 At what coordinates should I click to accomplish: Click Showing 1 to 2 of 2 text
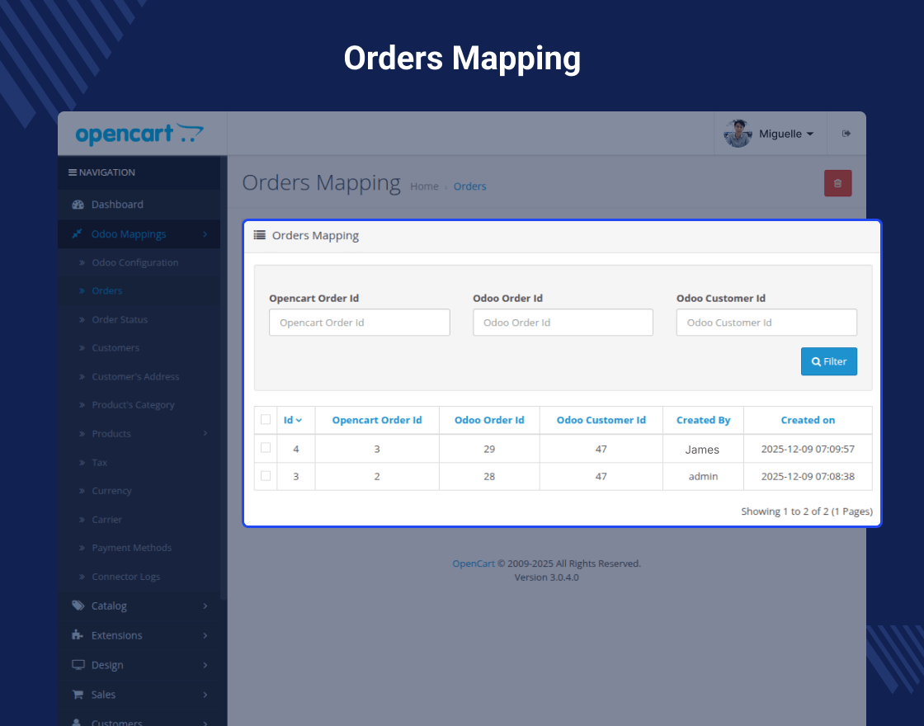[807, 511]
